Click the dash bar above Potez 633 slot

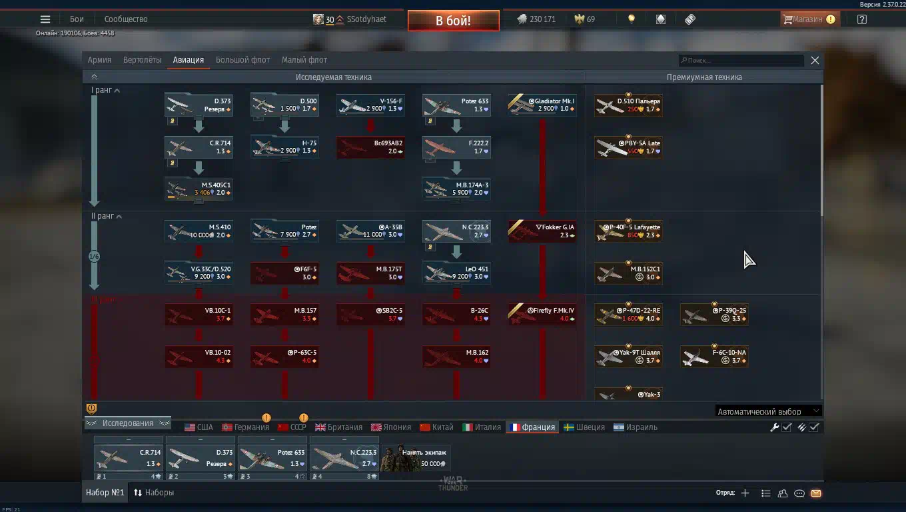[272, 440]
